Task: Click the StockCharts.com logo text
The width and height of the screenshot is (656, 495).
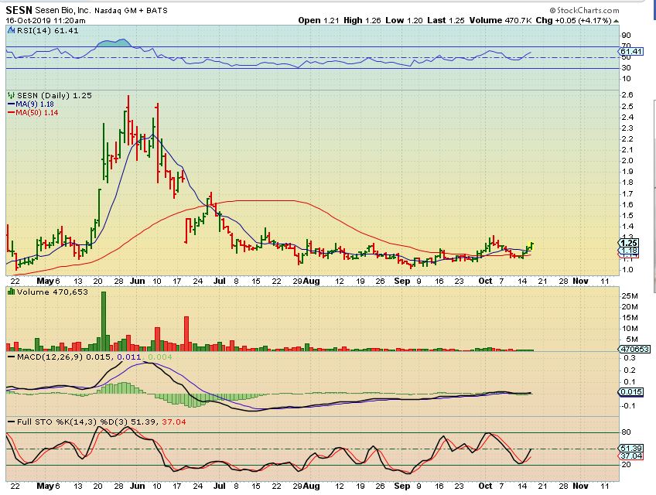Action: pos(587,11)
